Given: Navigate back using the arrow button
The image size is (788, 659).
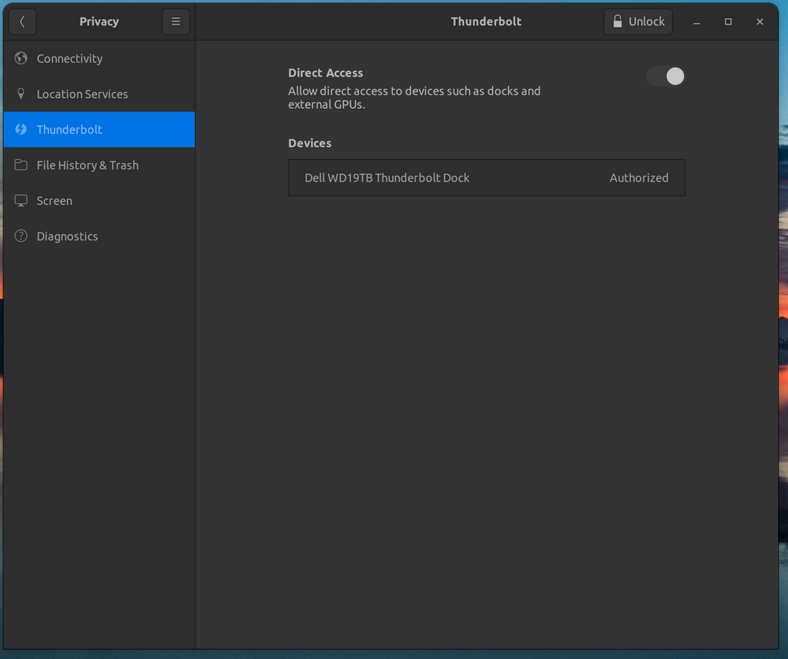Looking at the screenshot, I should [x=22, y=21].
